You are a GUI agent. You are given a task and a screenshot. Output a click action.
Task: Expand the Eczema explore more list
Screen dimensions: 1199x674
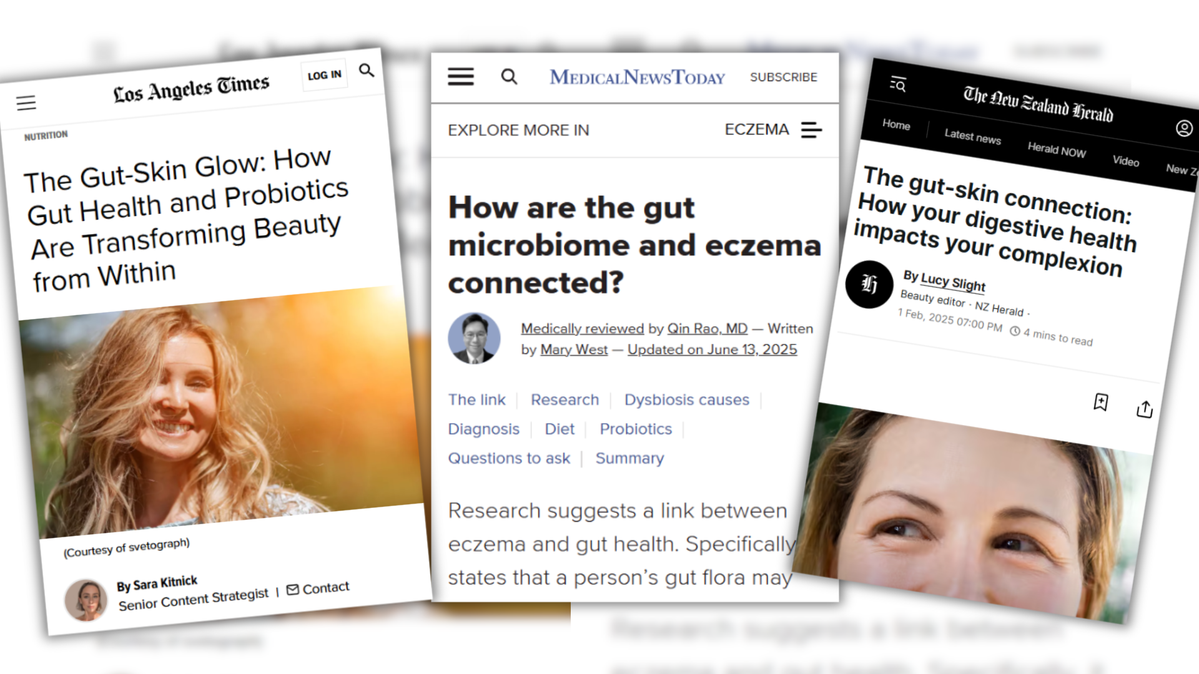811,130
